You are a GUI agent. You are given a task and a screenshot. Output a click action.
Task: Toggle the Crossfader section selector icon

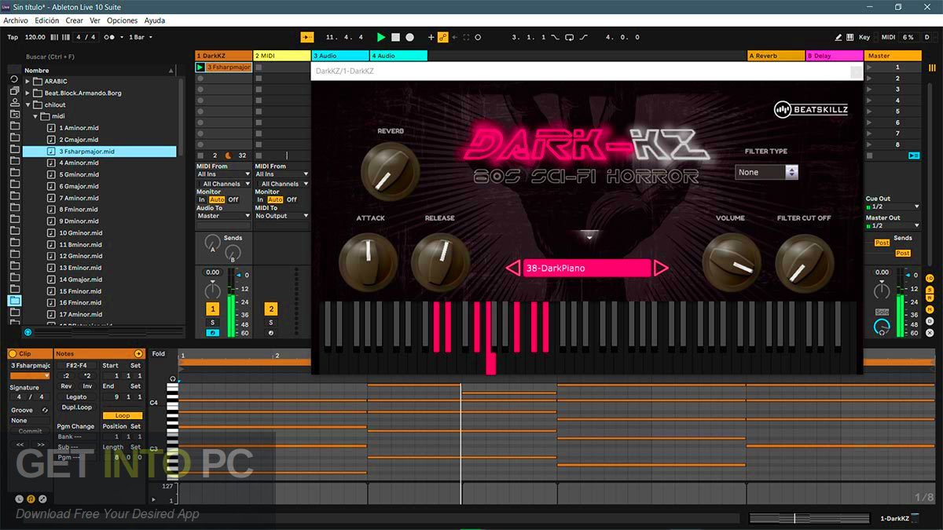pos(930,333)
